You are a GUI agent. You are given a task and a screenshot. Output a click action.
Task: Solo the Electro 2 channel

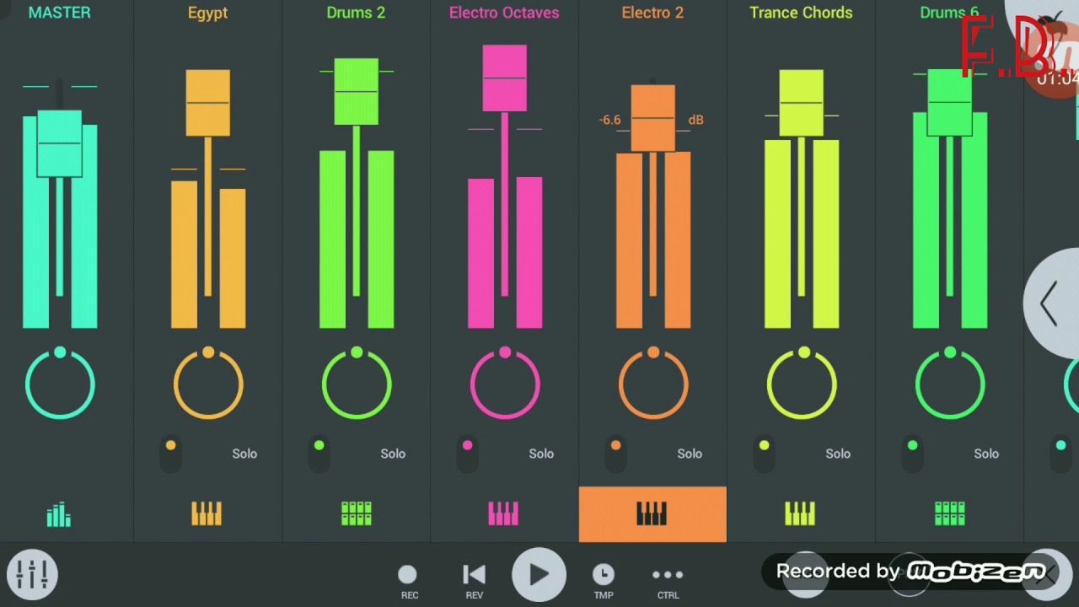point(689,454)
